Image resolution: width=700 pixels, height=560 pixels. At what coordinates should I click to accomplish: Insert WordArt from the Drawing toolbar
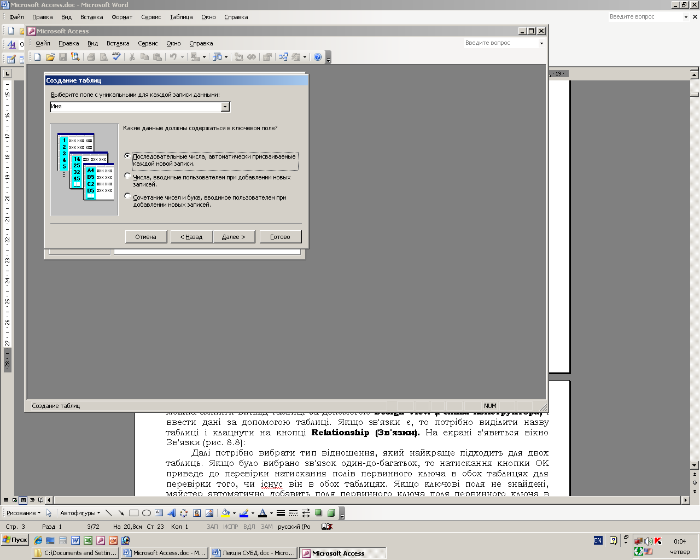pyautogui.click(x=172, y=513)
